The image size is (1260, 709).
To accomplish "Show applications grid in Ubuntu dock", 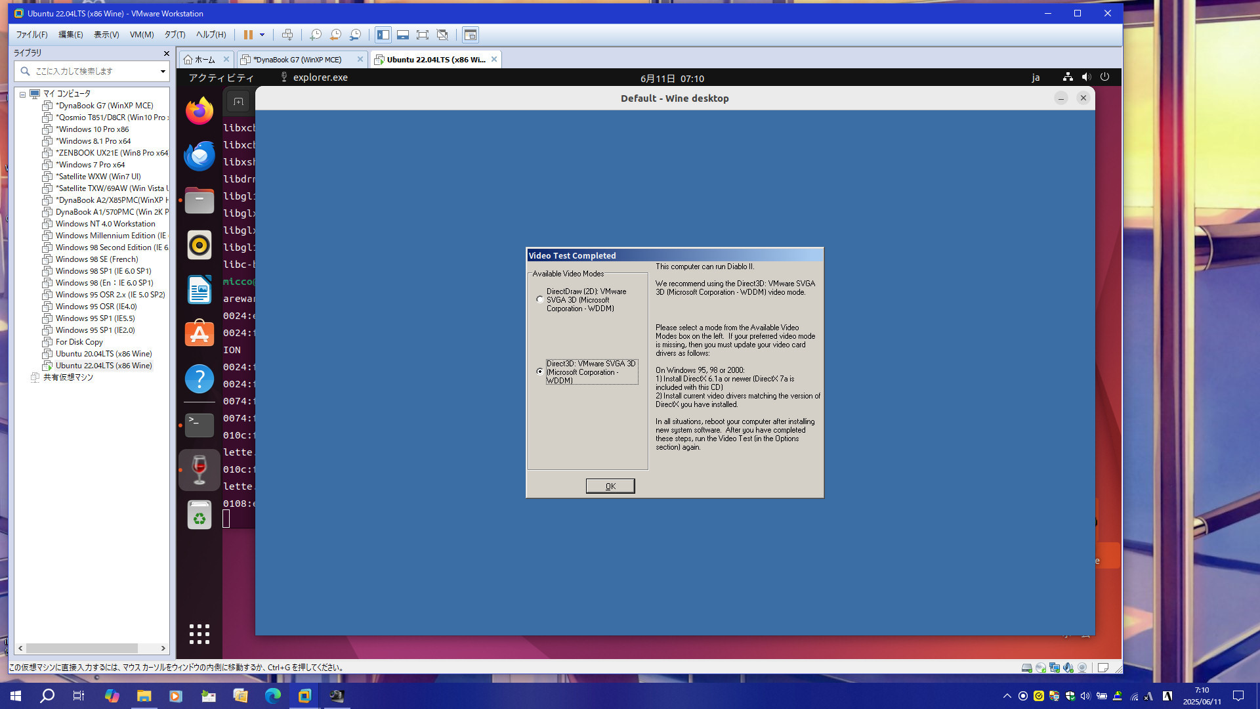I will click(x=199, y=634).
